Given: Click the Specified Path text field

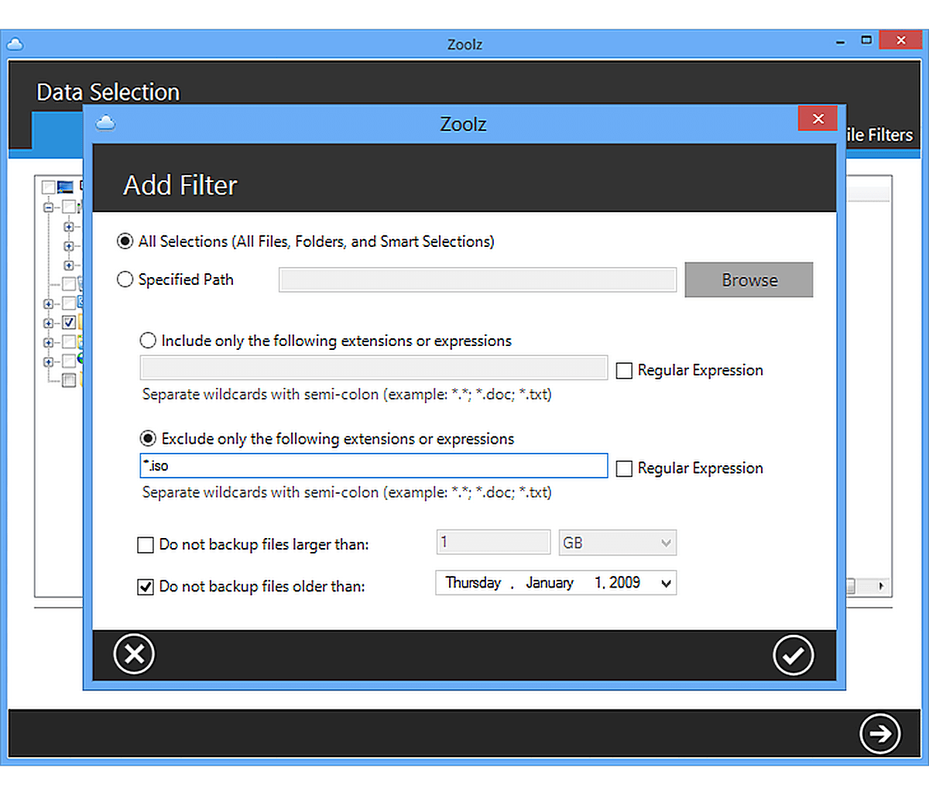Looking at the screenshot, I should tap(478, 279).
